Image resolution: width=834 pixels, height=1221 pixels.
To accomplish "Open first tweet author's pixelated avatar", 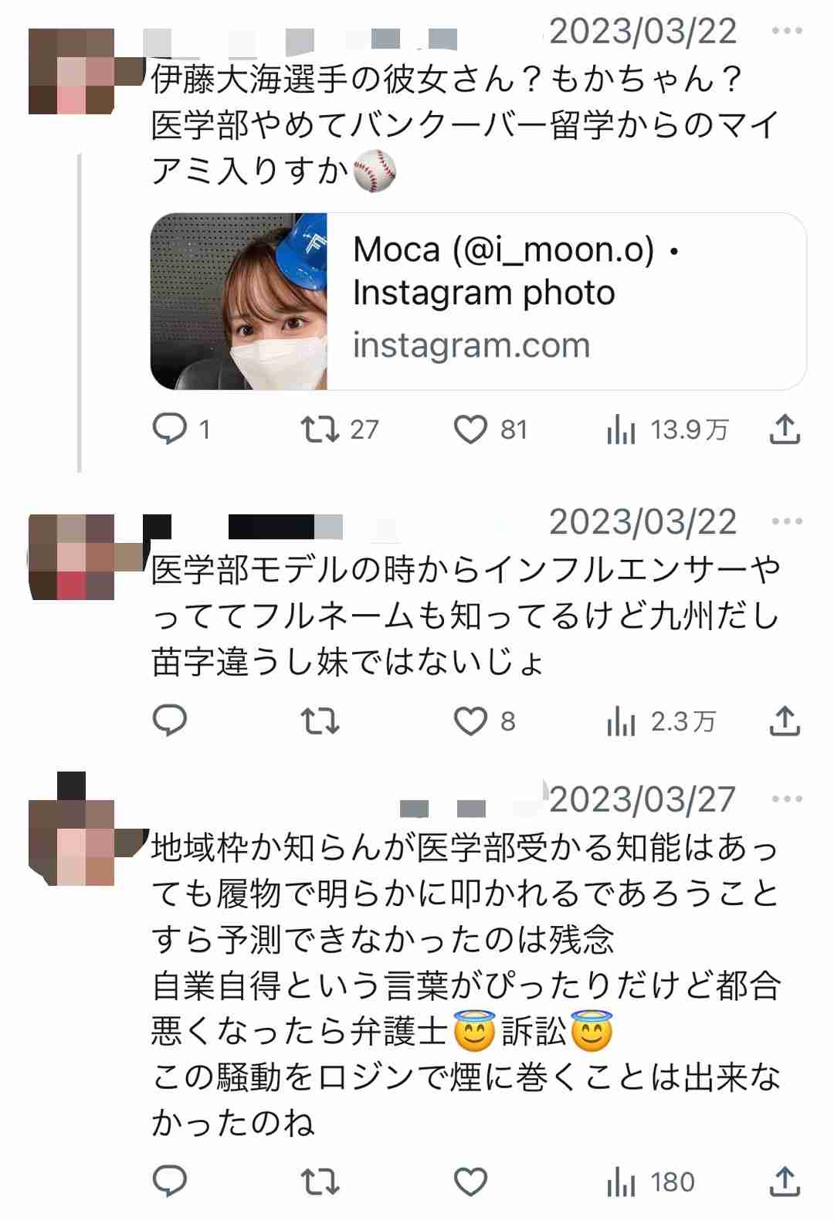I will coord(72,71).
